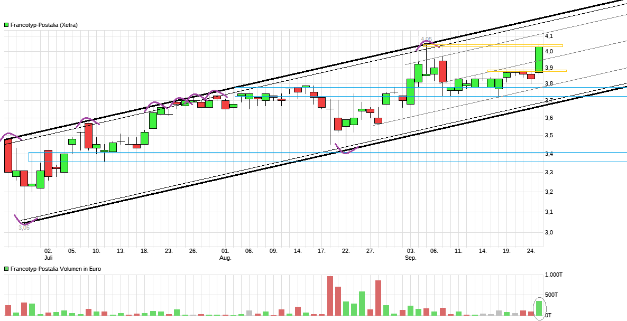Select the Francotyp-Postalia (Xetra) legend label
Screen dimensions: 627x321
click(x=44, y=25)
